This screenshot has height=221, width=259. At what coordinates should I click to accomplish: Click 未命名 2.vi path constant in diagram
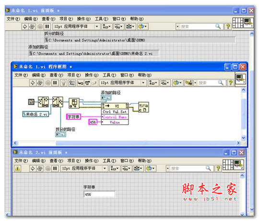click(x=35, y=114)
